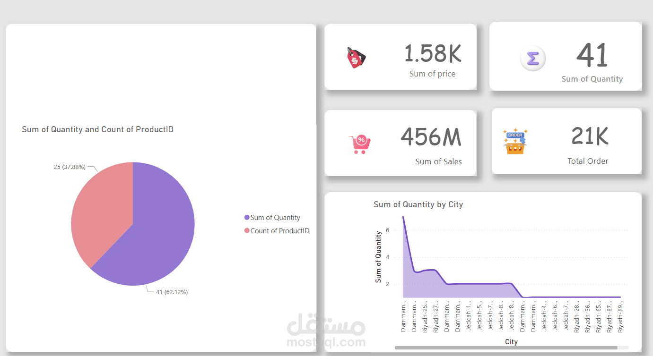Select the 1.58K price value
The image size is (653, 356).
coord(433,53)
